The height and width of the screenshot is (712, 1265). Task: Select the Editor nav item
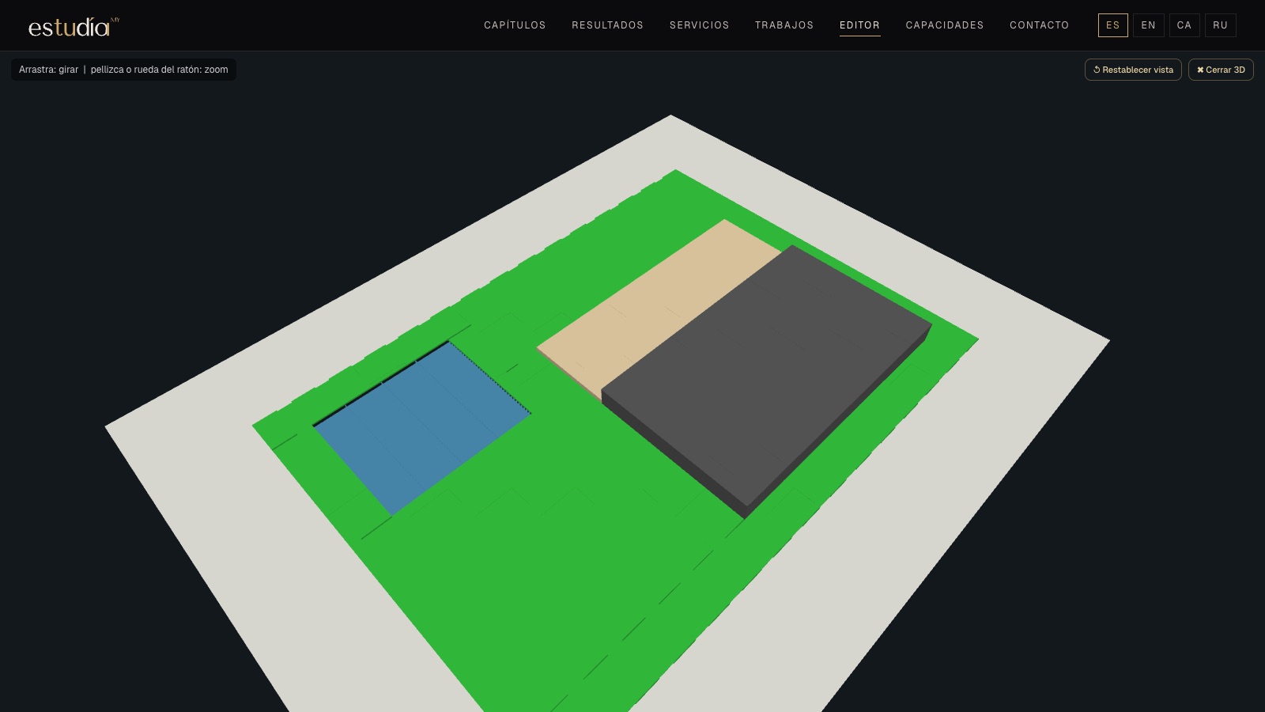[859, 25]
